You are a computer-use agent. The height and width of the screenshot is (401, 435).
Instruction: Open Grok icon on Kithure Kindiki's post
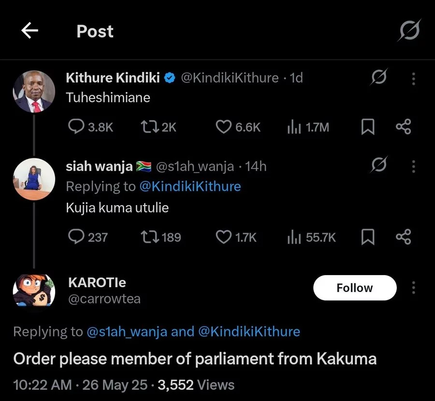click(378, 78)
